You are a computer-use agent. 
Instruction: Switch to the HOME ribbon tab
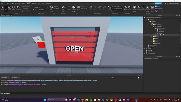(x=23, y=3)
